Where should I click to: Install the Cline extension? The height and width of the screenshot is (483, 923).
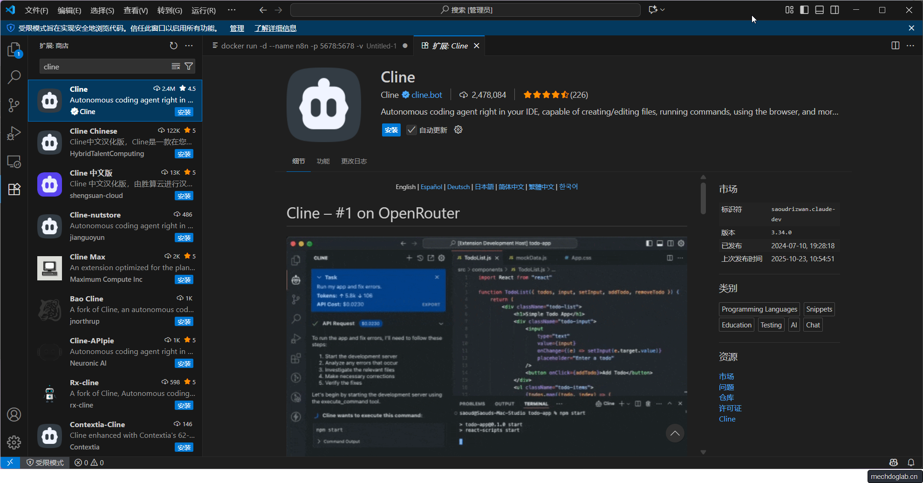coord(391,130)
